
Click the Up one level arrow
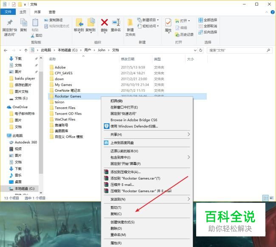click(26, 51)
